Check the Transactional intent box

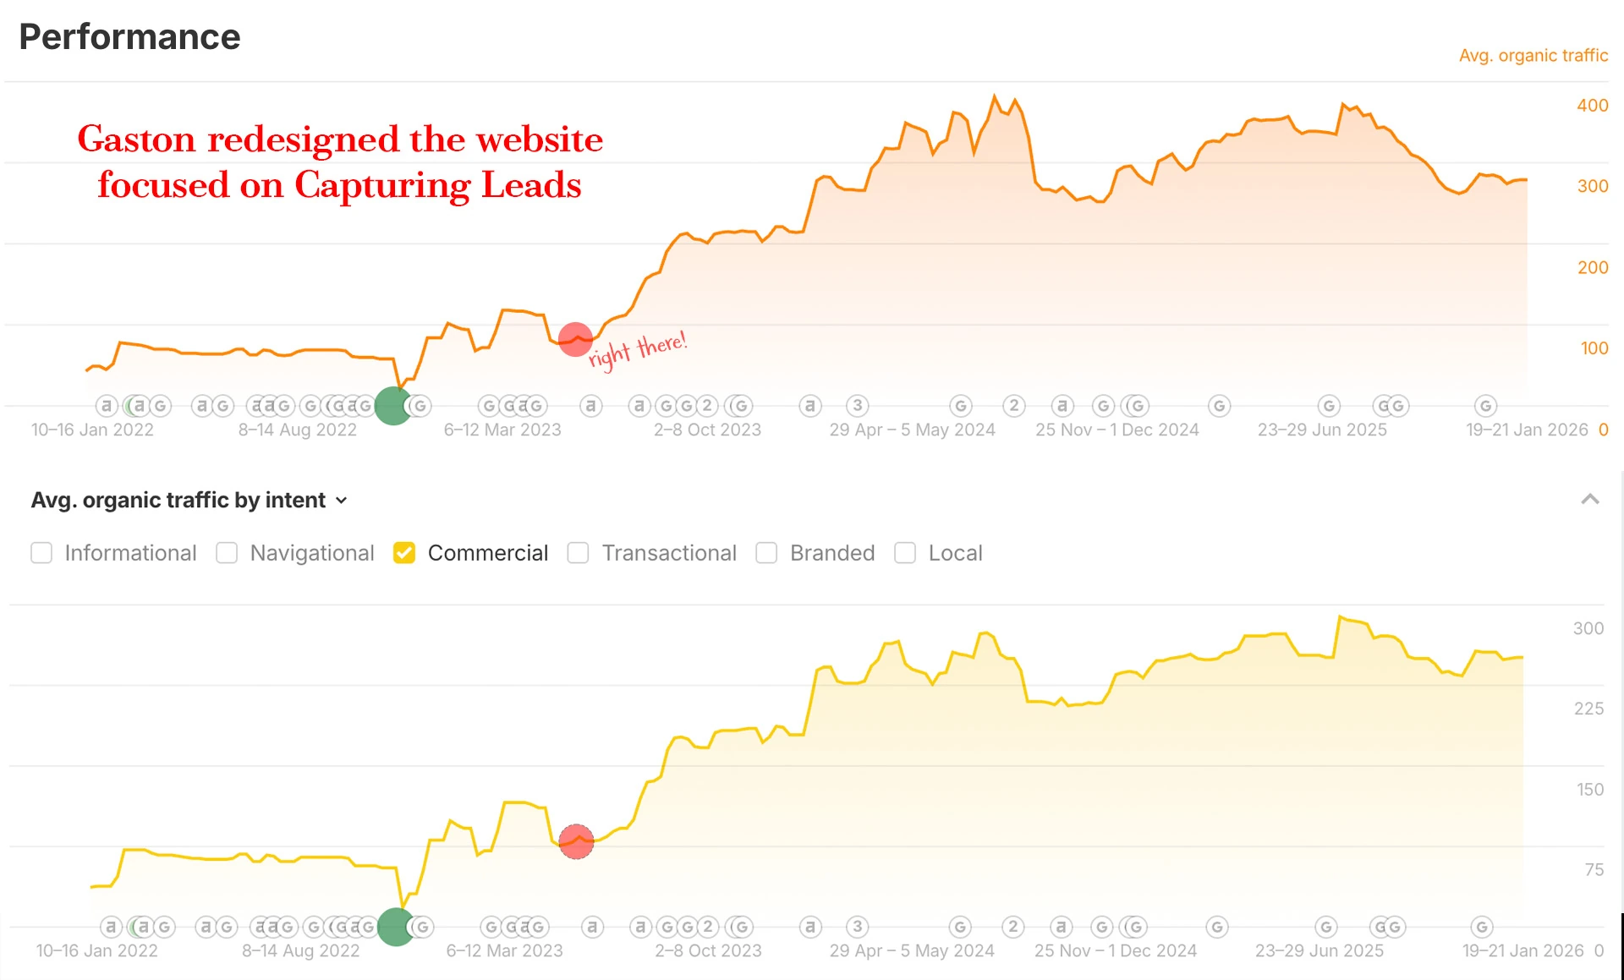(579, 553)
